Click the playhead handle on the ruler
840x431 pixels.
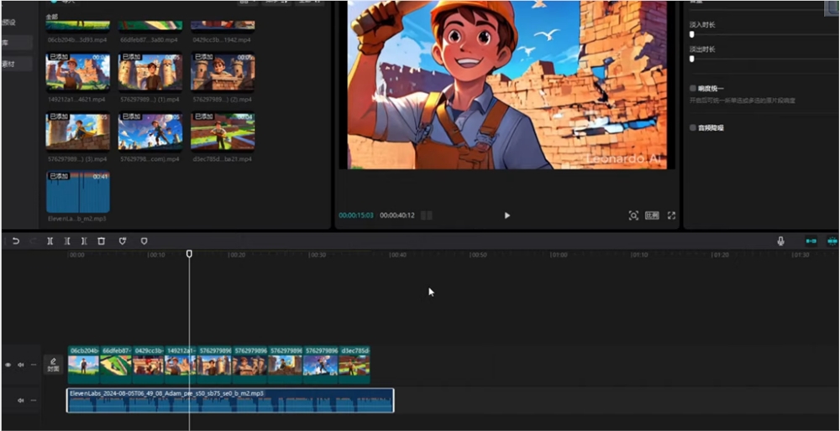[189, 253]
